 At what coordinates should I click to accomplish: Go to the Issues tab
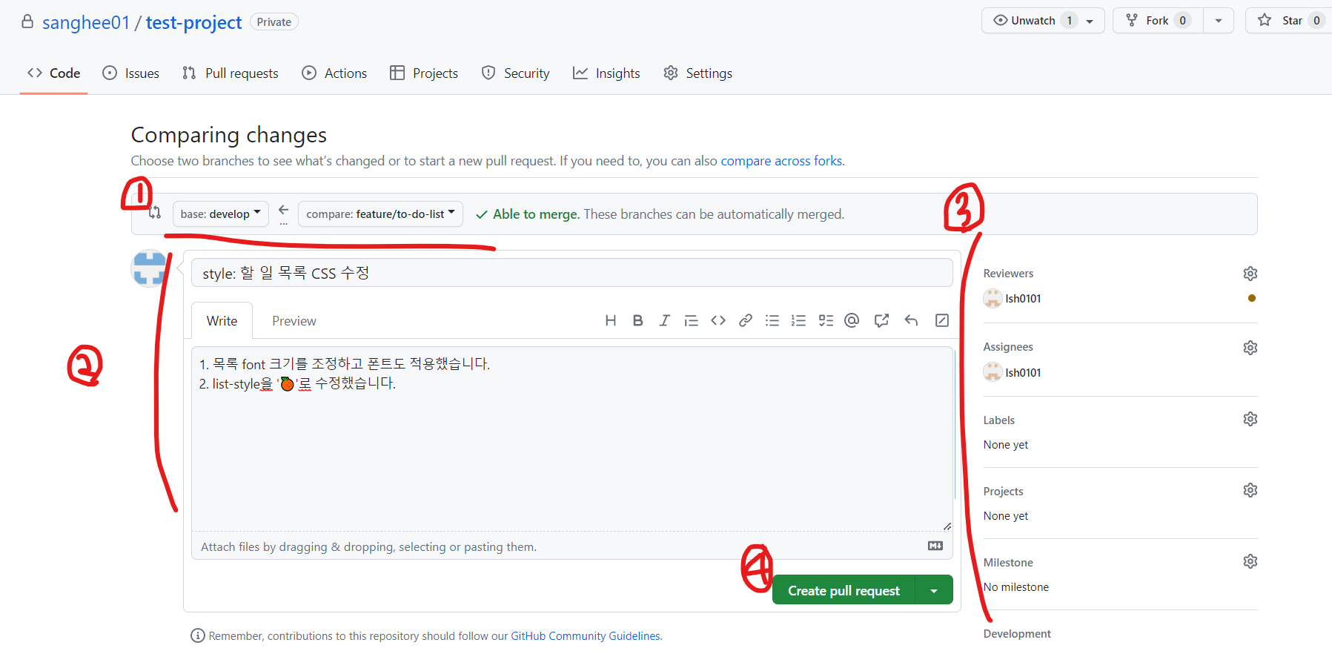click(x=130, y=73)
